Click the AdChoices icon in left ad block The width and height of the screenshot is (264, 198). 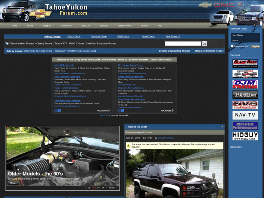coord(109,110)
